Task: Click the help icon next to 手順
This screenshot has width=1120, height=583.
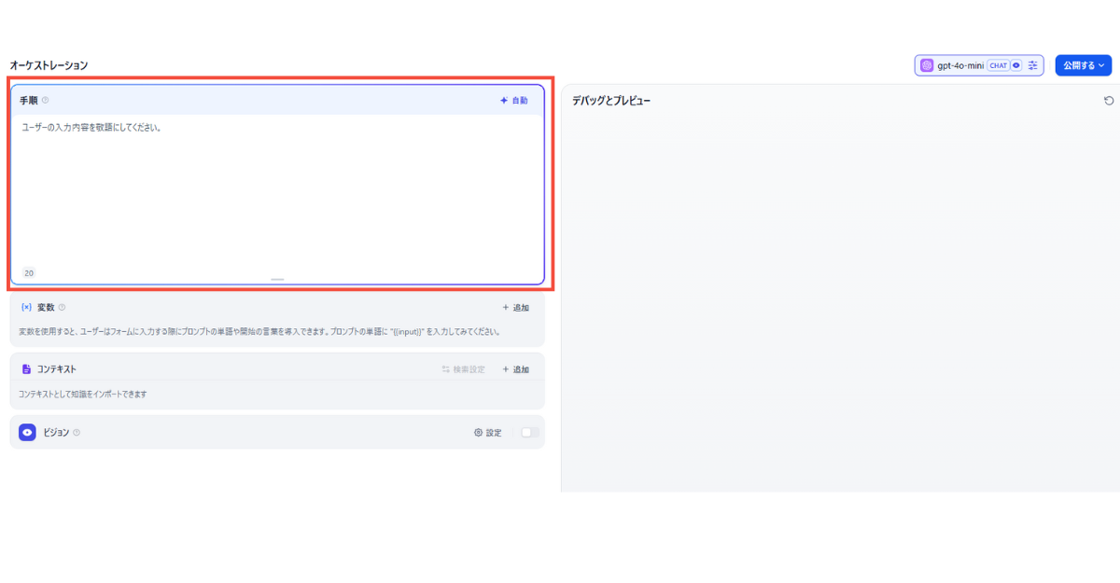Action: (46, 101)
